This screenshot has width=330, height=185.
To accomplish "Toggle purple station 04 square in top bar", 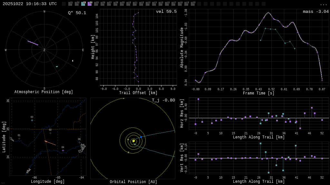I will pyautogui.click(x=90, y=4).
